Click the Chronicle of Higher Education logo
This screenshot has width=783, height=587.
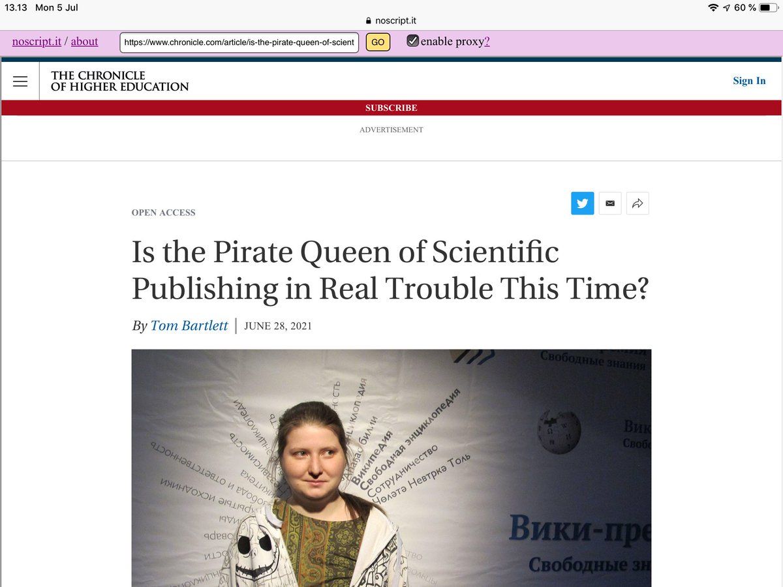click(x=120, y=81)
